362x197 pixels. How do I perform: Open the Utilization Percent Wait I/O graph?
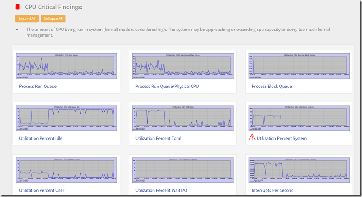coord(183,170)
